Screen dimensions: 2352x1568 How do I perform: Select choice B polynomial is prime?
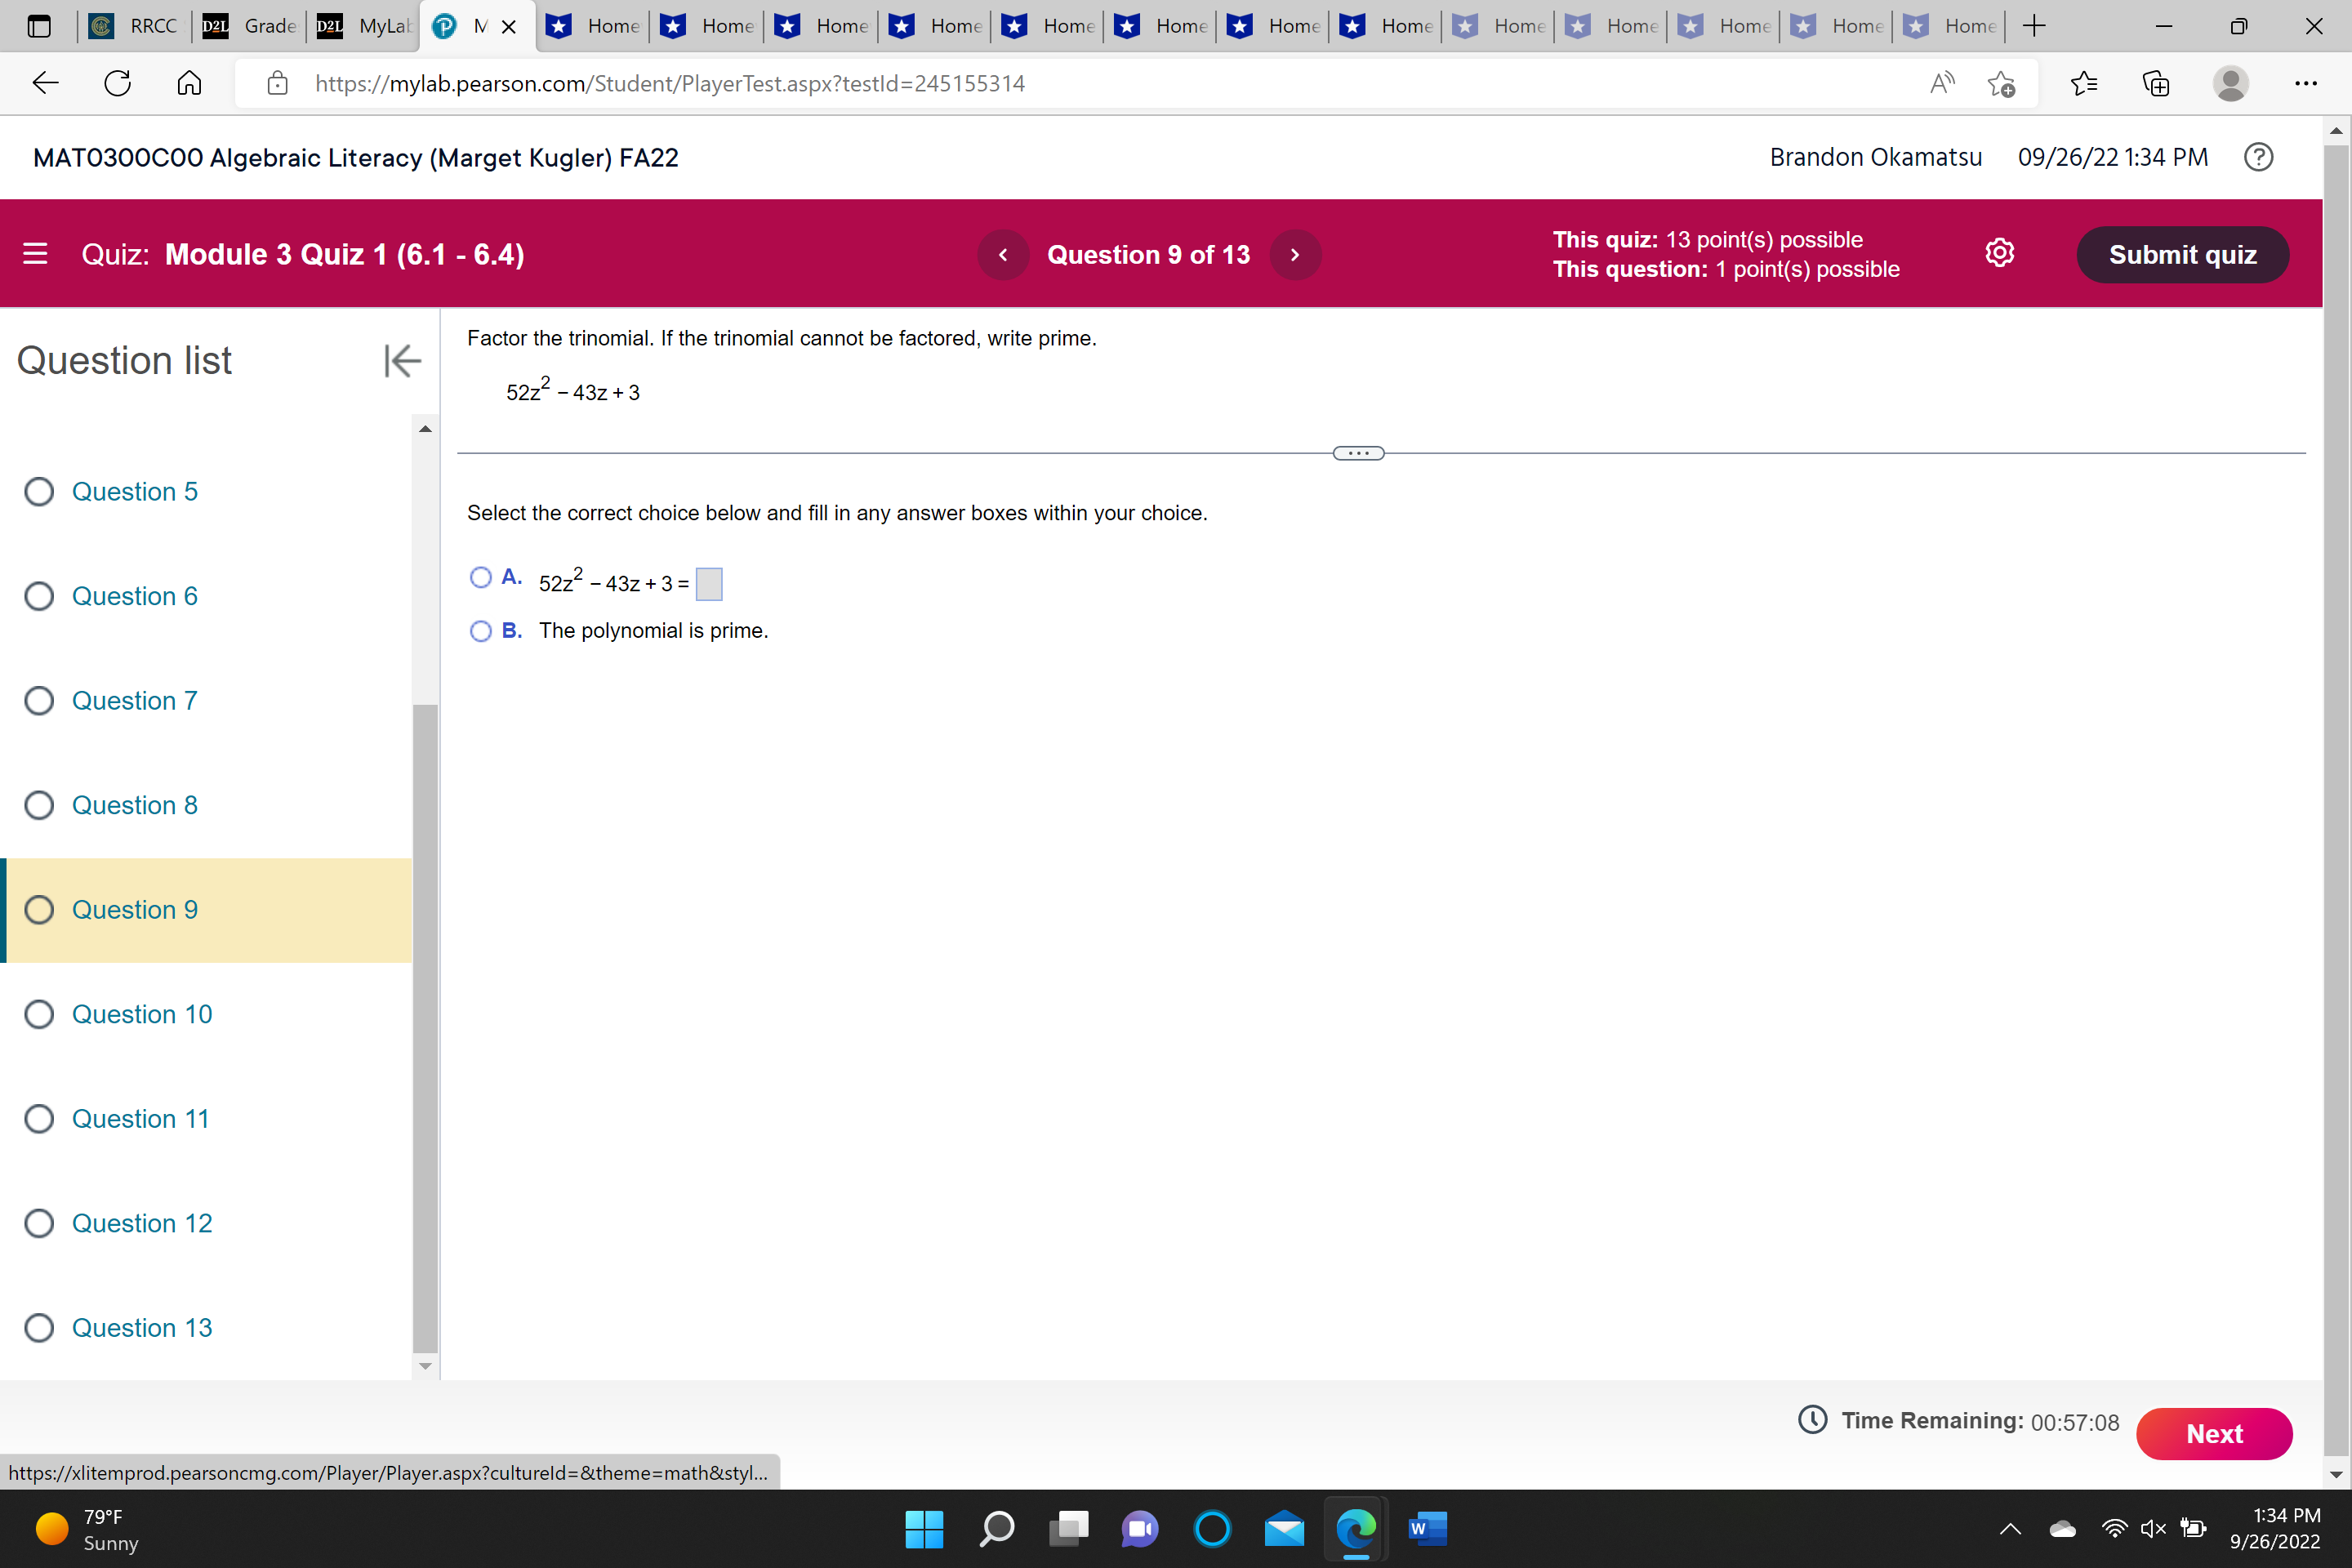click(481, 631)
